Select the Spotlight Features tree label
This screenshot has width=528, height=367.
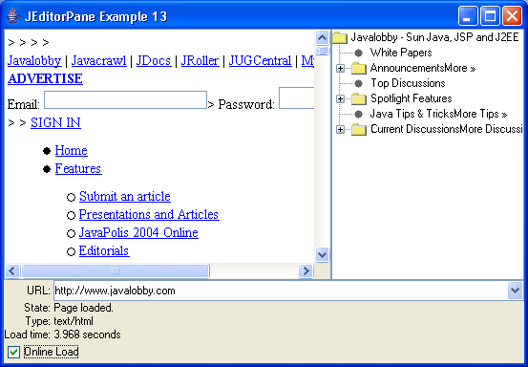pos(412,98)
